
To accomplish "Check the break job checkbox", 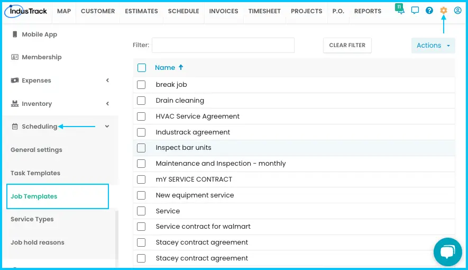I will (x=141, y=85).
